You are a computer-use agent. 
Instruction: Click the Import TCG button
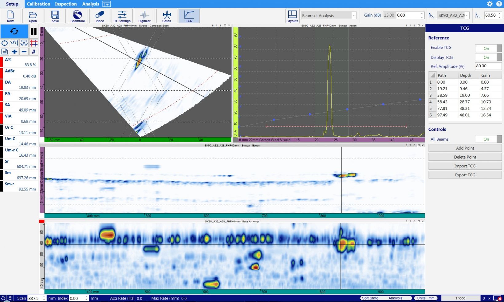point(465,166)
